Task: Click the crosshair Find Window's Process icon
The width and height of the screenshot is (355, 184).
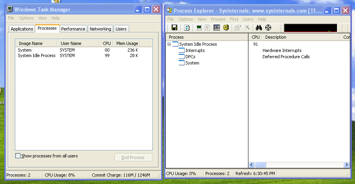Action: click(x=268, y=28)
